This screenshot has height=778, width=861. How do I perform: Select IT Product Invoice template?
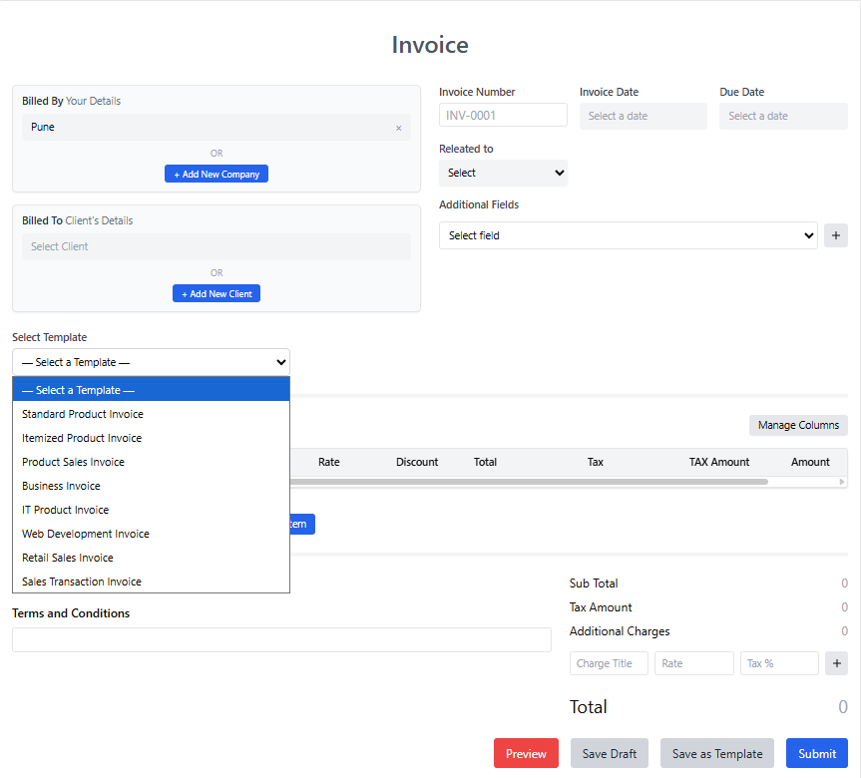(x=66, y=510)
